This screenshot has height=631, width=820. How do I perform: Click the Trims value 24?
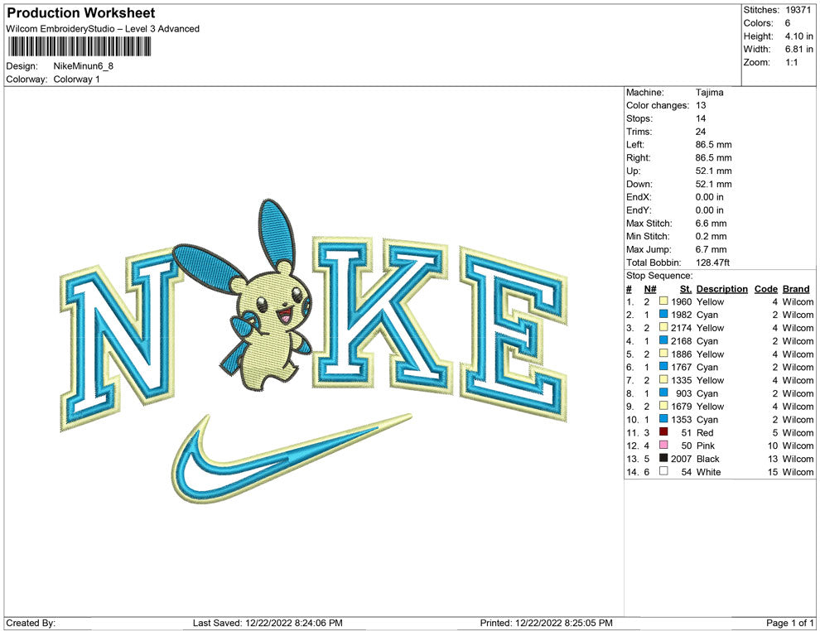click(x=701, y=131)
